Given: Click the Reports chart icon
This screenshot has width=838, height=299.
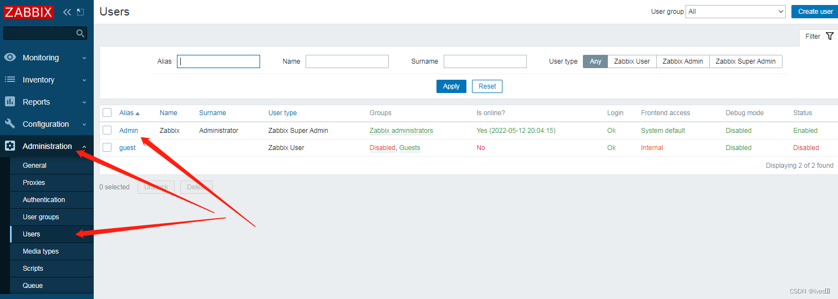Looking at the screenshot, I should pyautogui.click(x=10, y=102).
